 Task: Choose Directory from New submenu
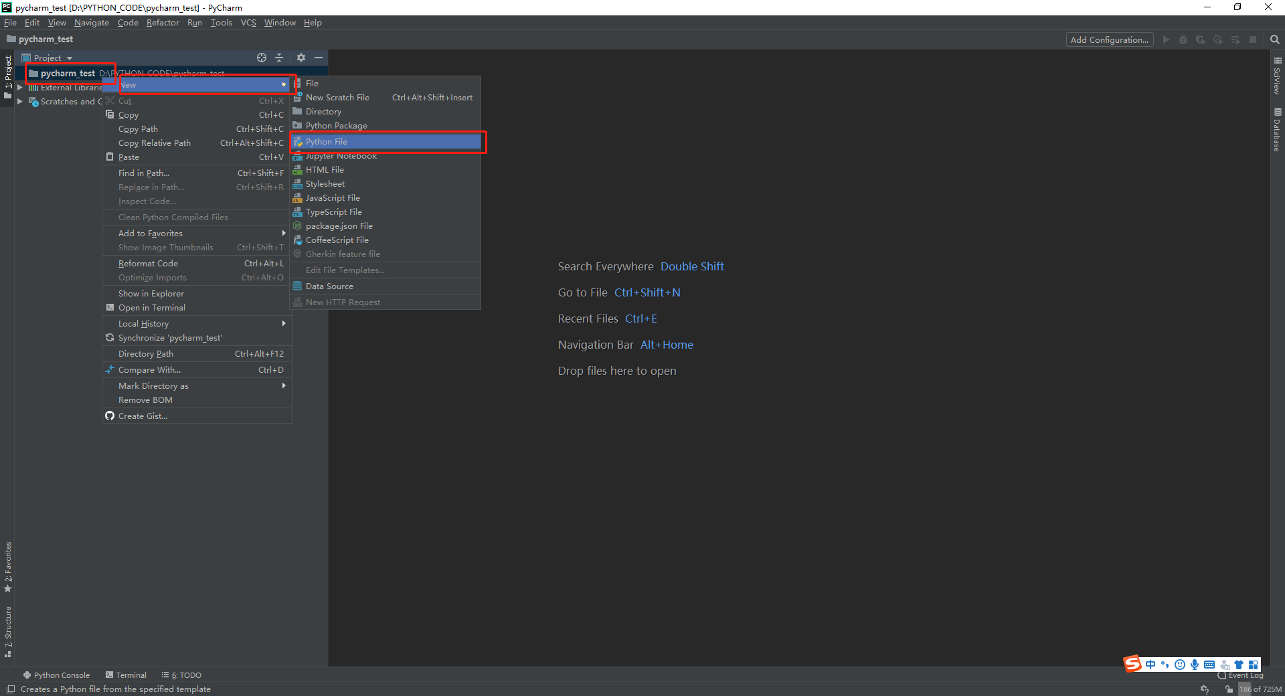[386, 111]
